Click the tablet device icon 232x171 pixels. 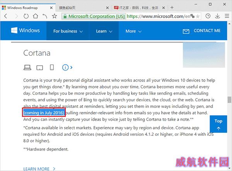(40, 68)
